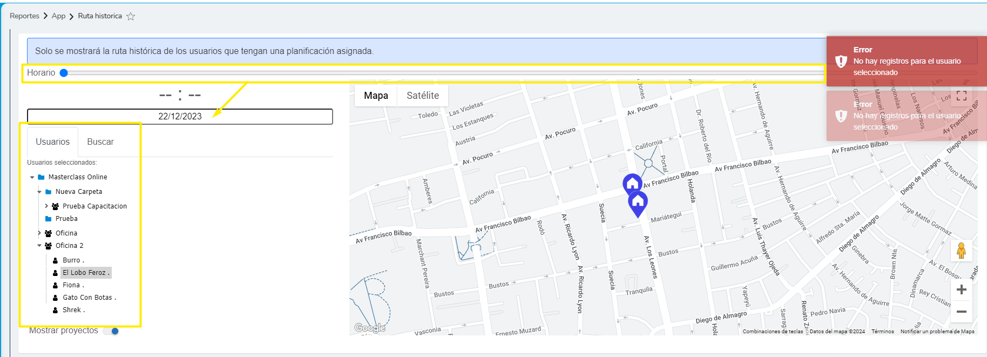Collapse the Oficina 2 group
Image resolution: width=987 pixels, height=357 pixels.
click(39, 246)
